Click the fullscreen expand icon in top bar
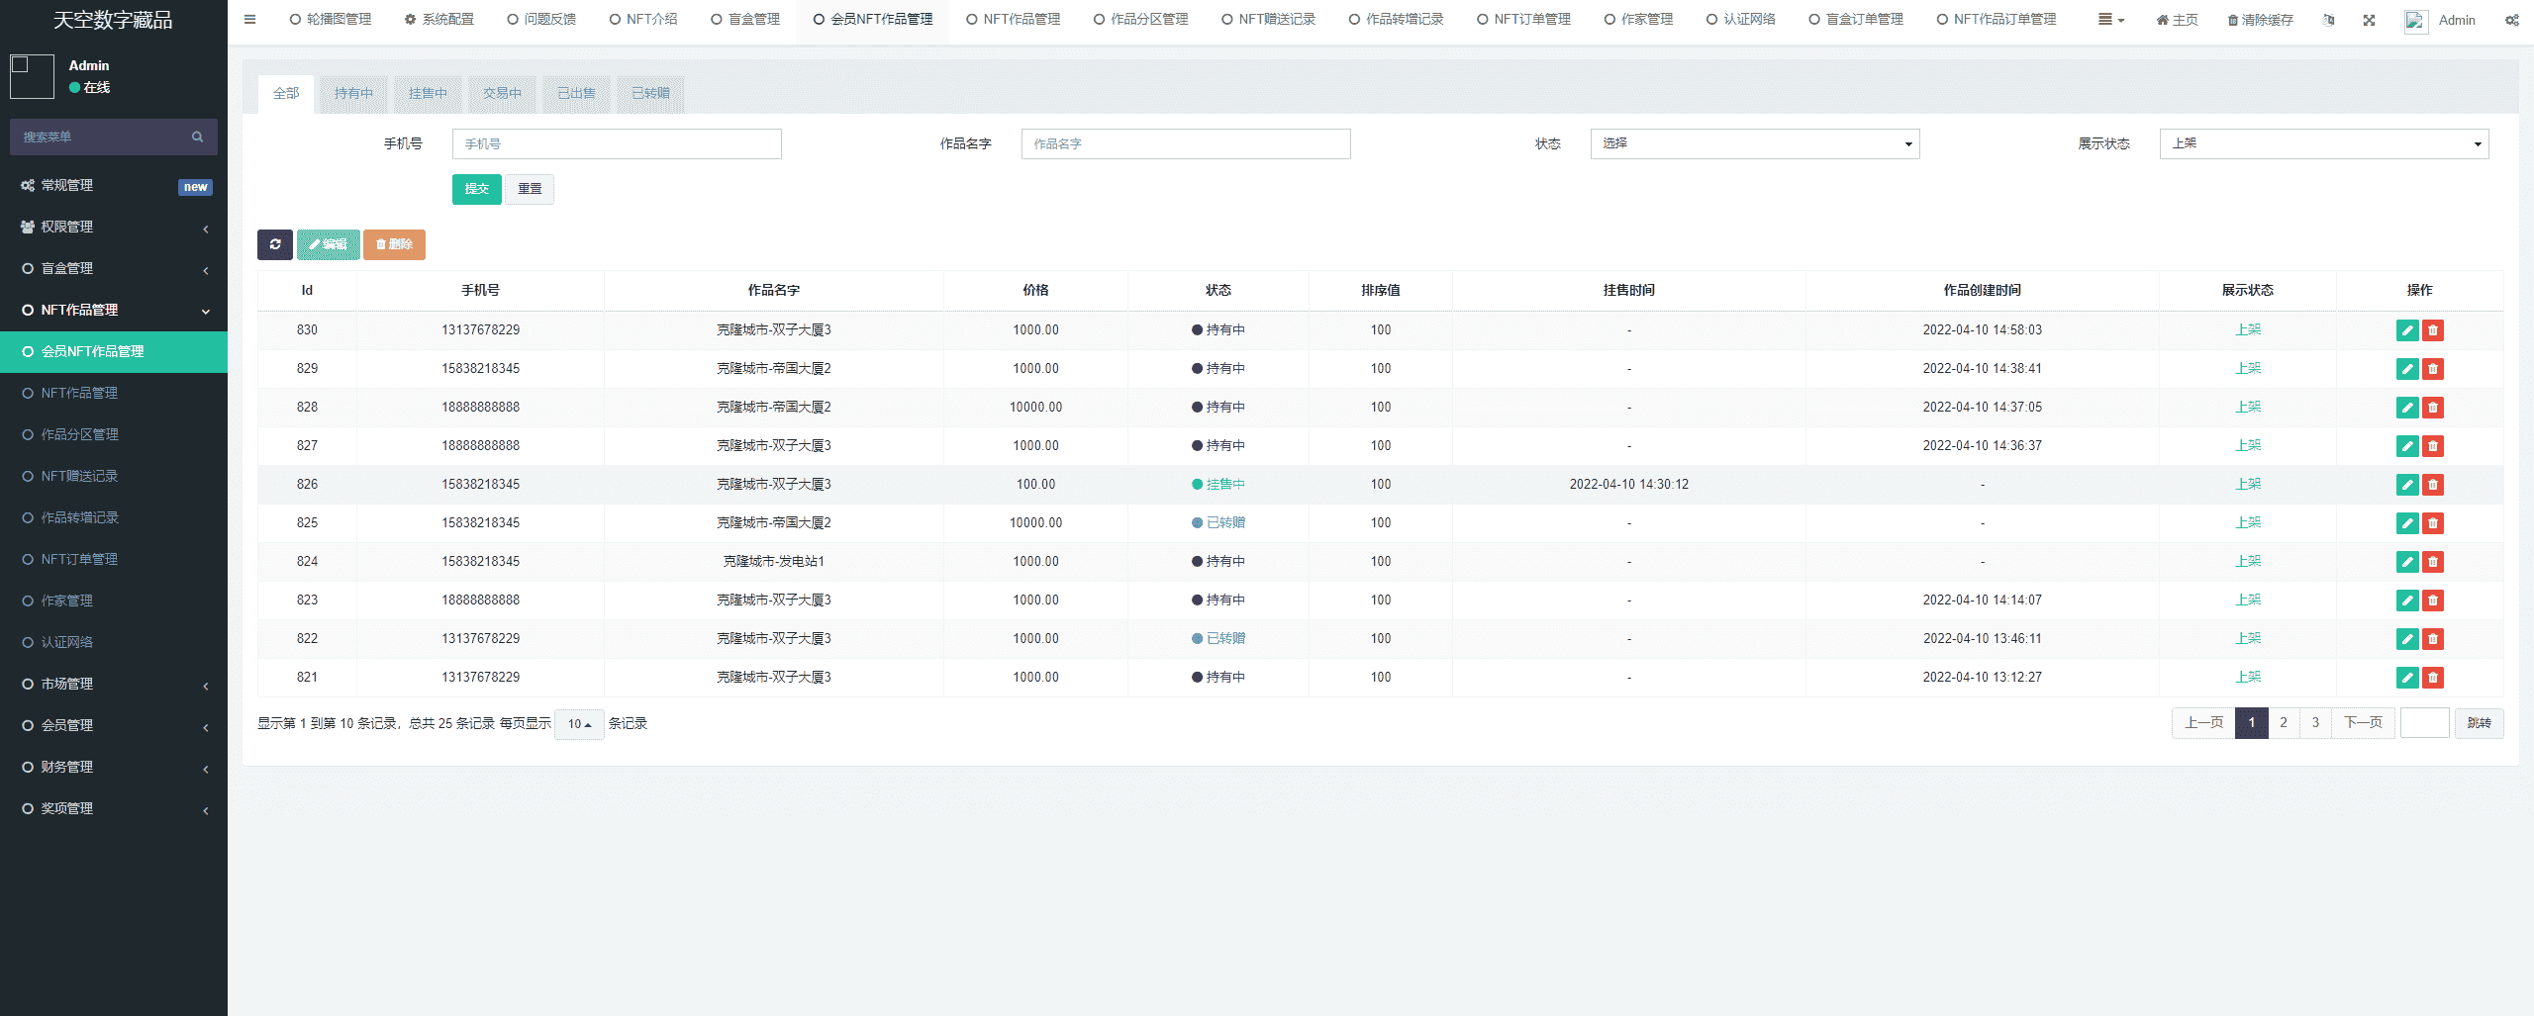Screen dimensions: 2534x1016 coord(2369,20)
